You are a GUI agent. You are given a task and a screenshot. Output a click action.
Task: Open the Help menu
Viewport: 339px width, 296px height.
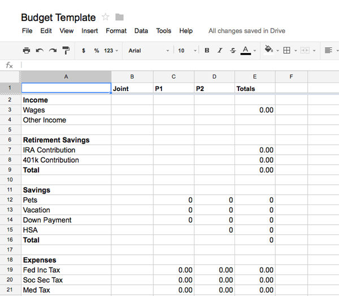click(x=186, y=31)
